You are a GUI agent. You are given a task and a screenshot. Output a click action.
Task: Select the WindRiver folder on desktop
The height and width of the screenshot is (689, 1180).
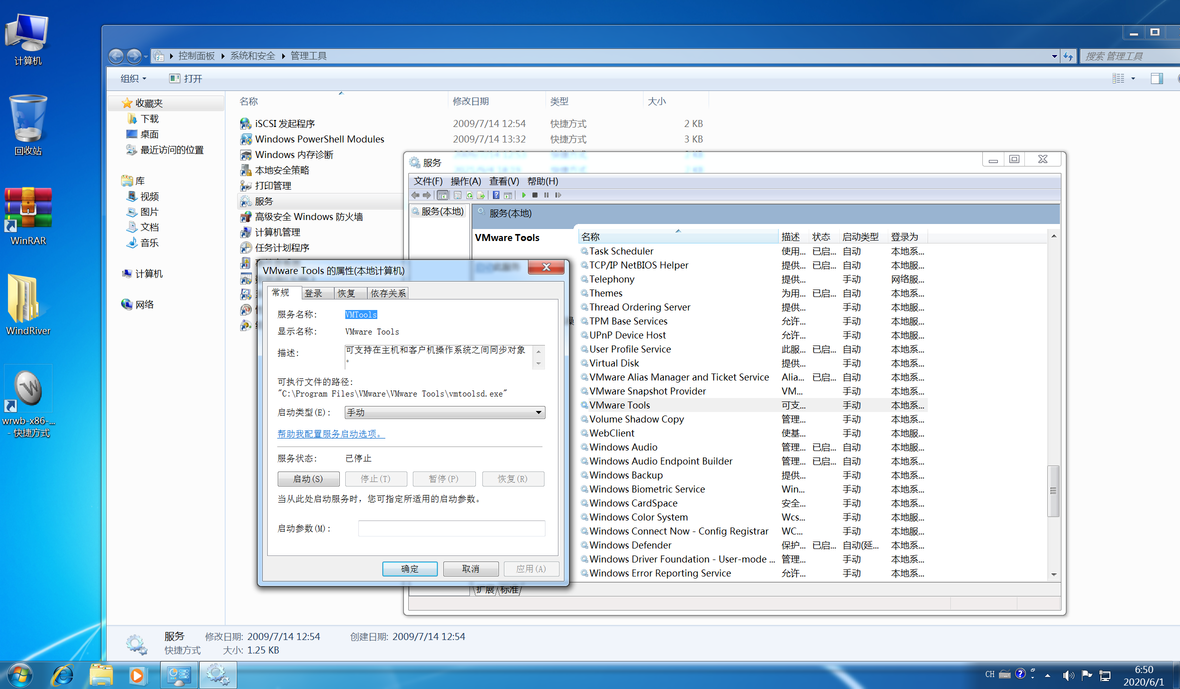click(28, 305)
